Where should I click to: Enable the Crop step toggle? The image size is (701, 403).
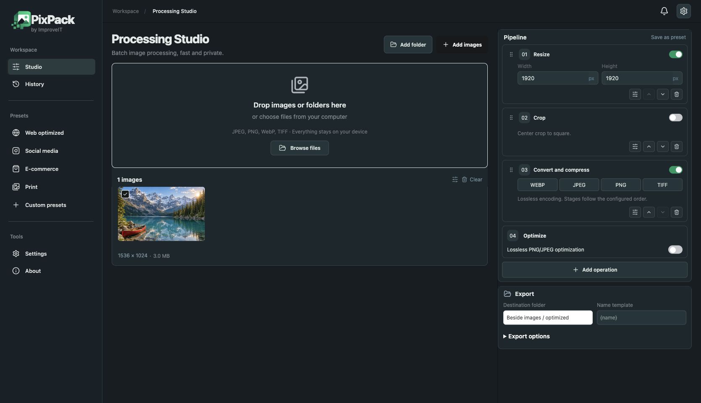click(x=676, y=118)
